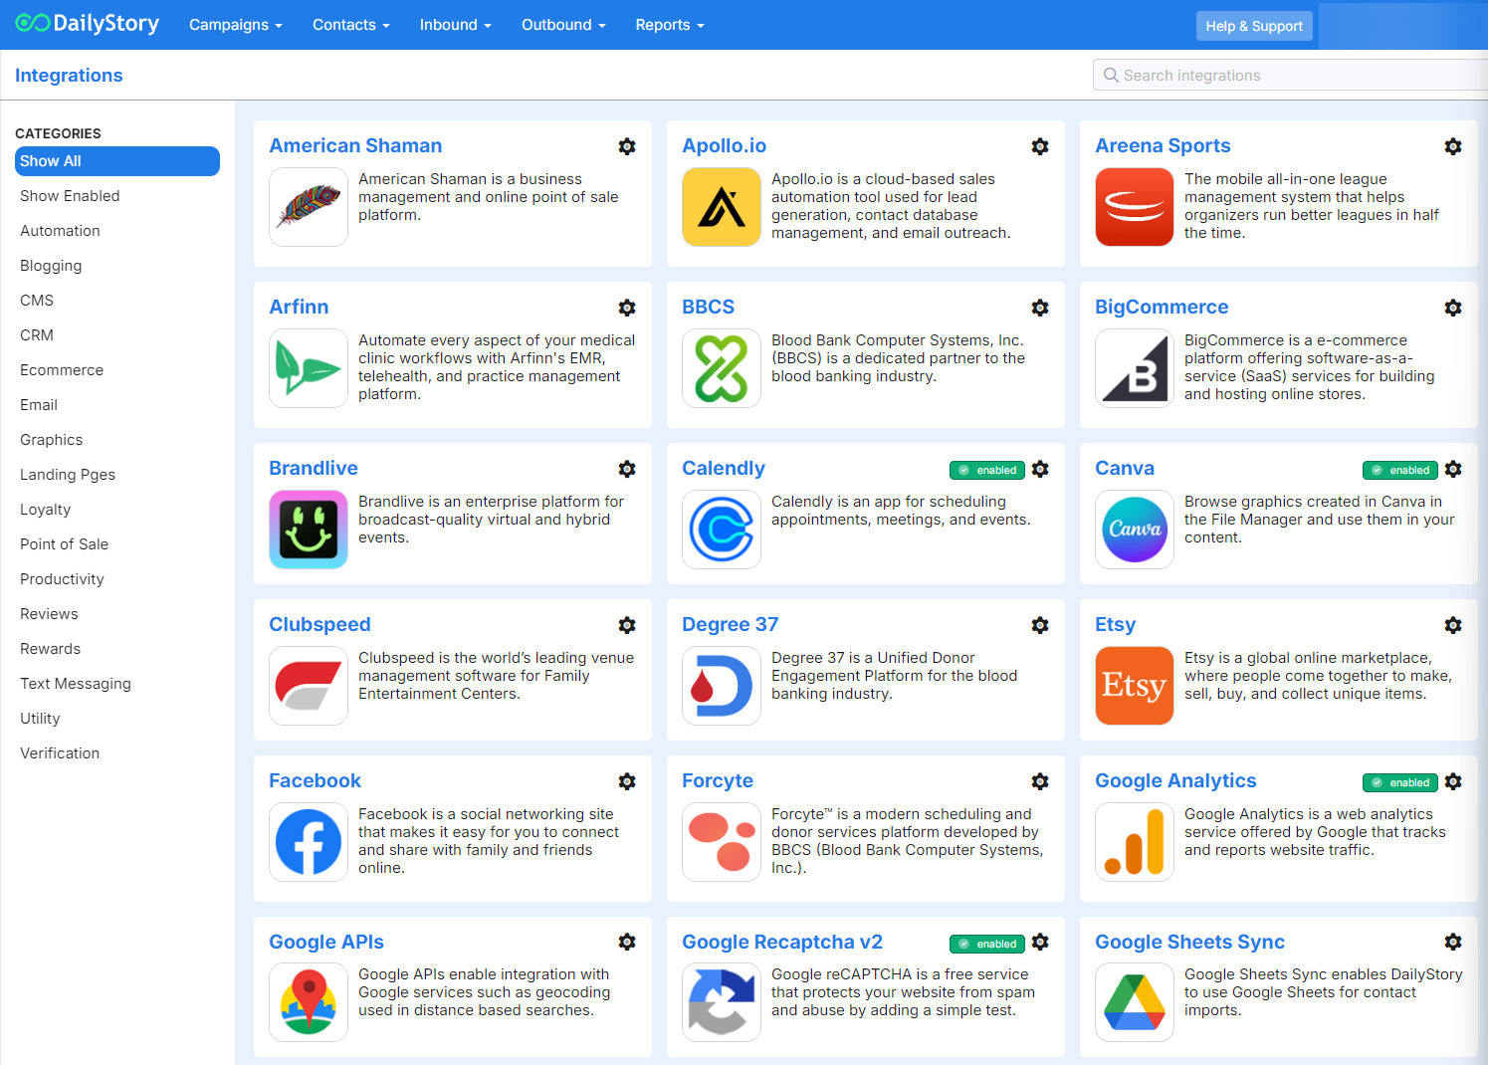This screenshot has height=1065, width=1488.
Task: Open the Facebook integration gear icon
Action: (627, 781)
